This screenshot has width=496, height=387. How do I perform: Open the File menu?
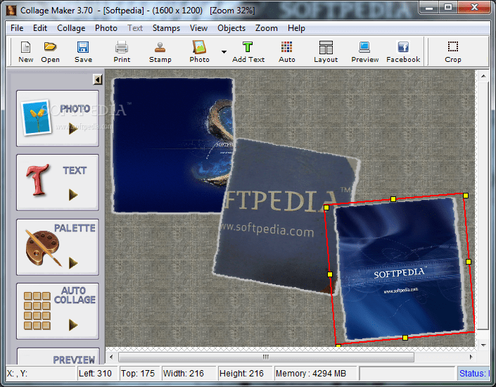tap(17, 28)
